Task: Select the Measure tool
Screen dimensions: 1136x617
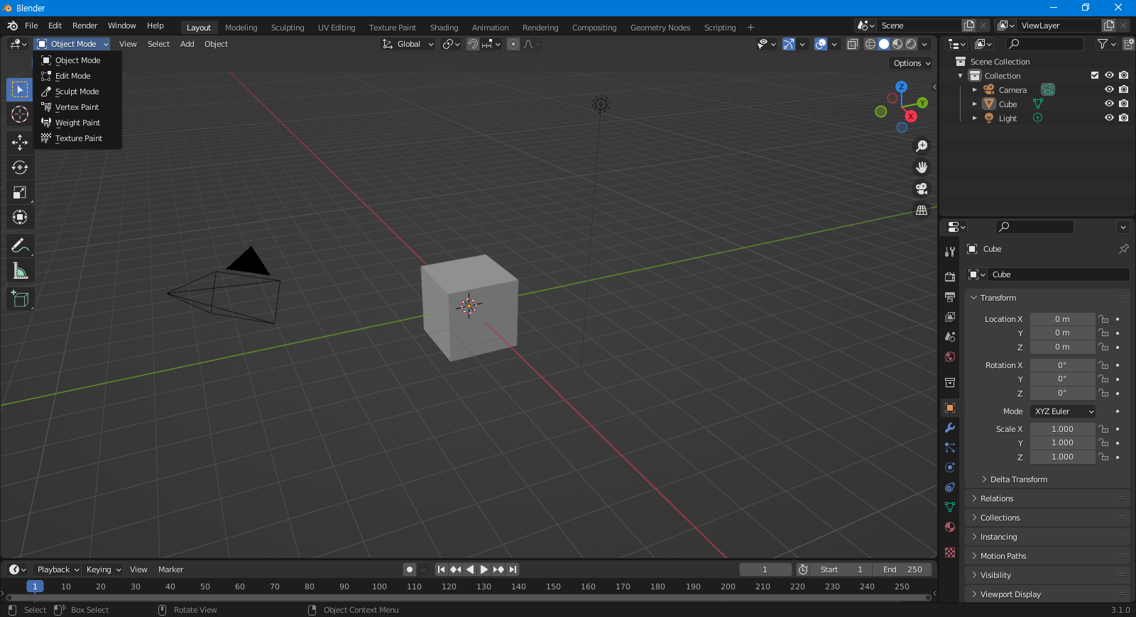Action: 20,271
